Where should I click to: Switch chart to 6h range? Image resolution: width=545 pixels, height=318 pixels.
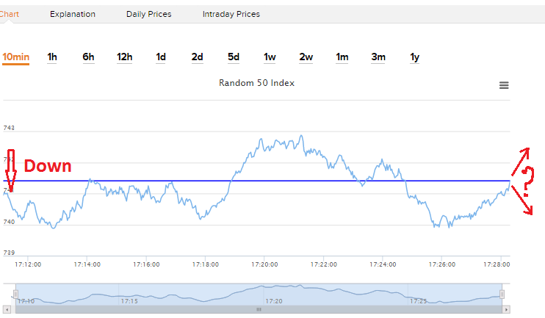pos(88,57)
